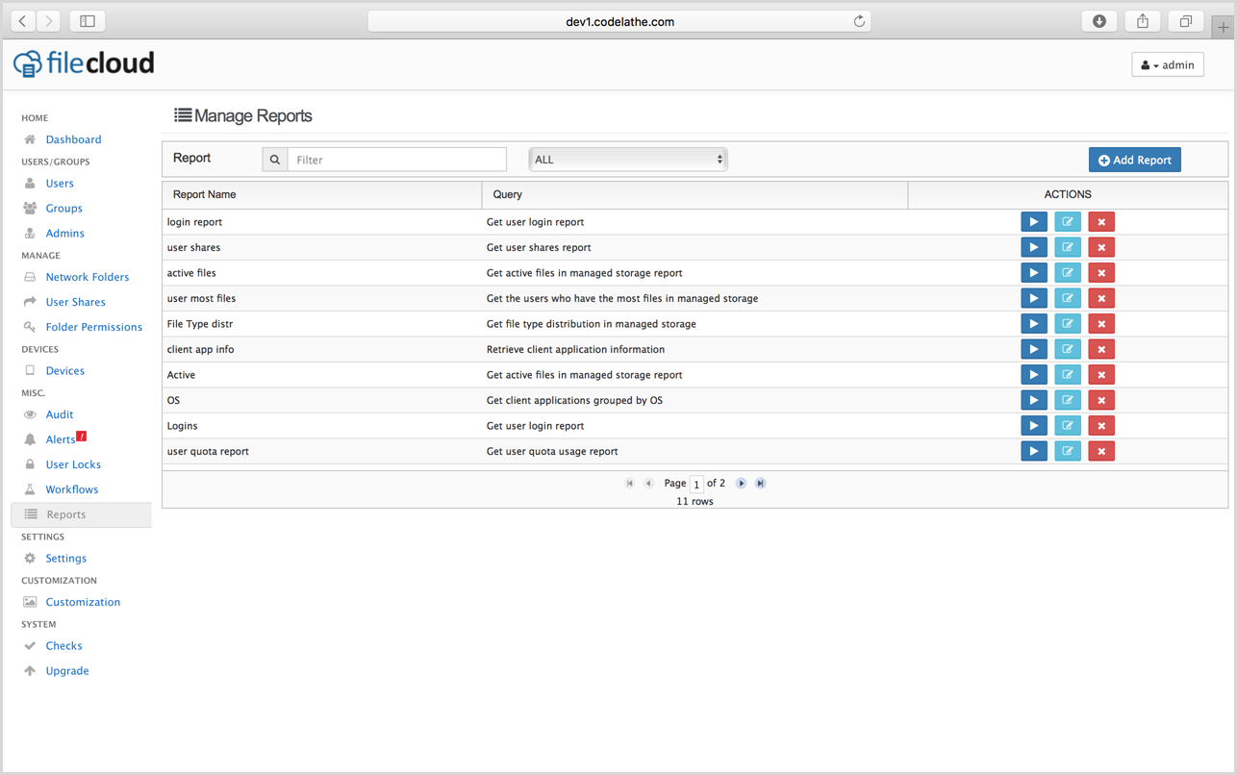Select the 'user quota report' name cell
The image size is (1237, 775).
(x=321, y=452)
